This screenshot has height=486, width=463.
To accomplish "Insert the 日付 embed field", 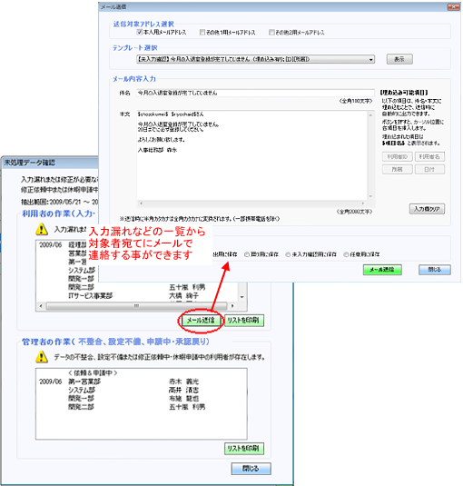I will 429,170.
